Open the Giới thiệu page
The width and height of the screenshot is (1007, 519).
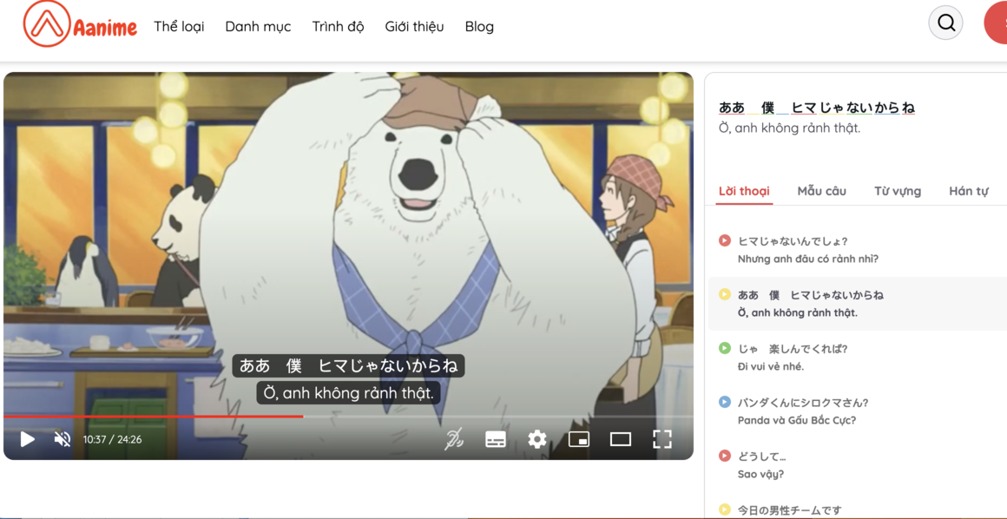point(414,26)
